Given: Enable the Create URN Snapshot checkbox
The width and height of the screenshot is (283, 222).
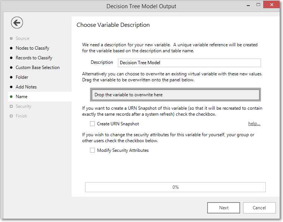Looking at the screenshot, I should click(93, 124).
